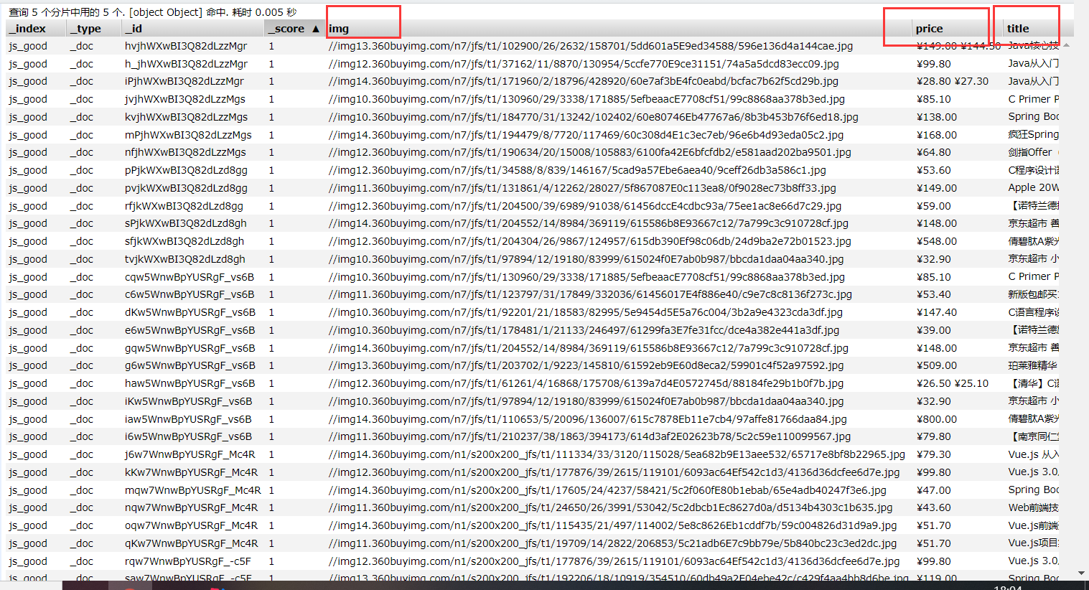Select id haw5WnwBpYUSRgF_vs6B cell
The image size is (1089, 590).
point(190,383)
